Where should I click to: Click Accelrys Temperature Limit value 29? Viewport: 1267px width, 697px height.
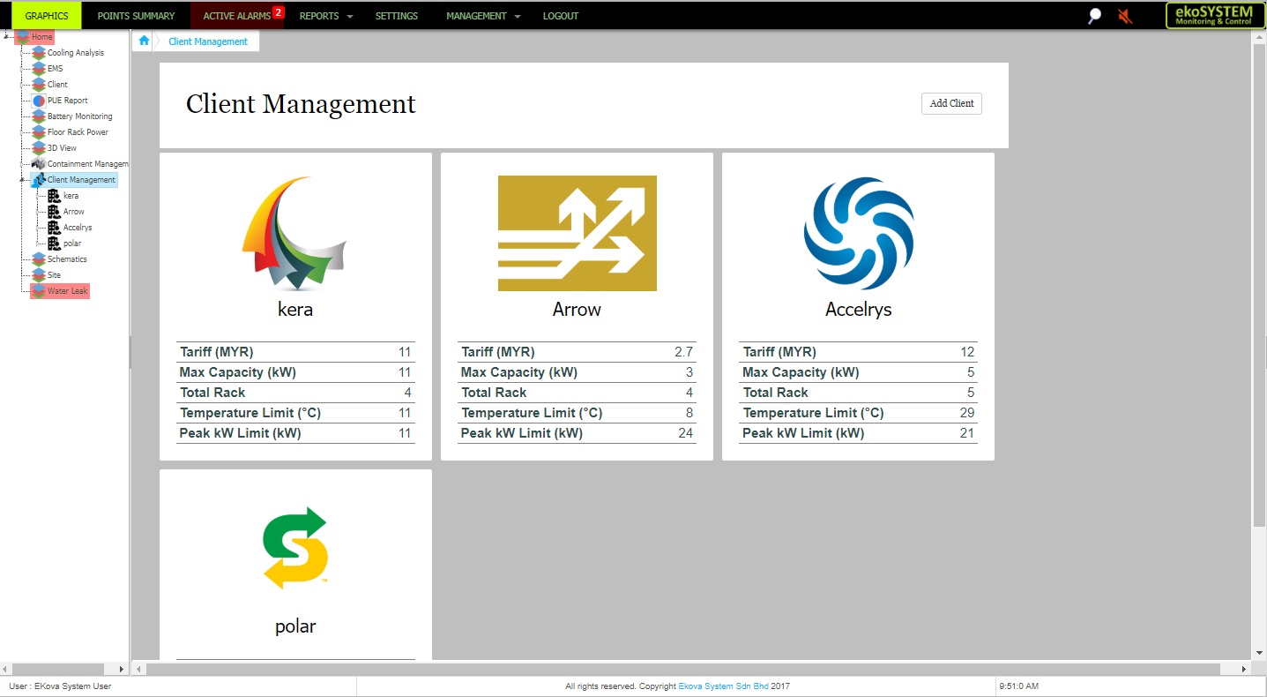pos(967,413)
